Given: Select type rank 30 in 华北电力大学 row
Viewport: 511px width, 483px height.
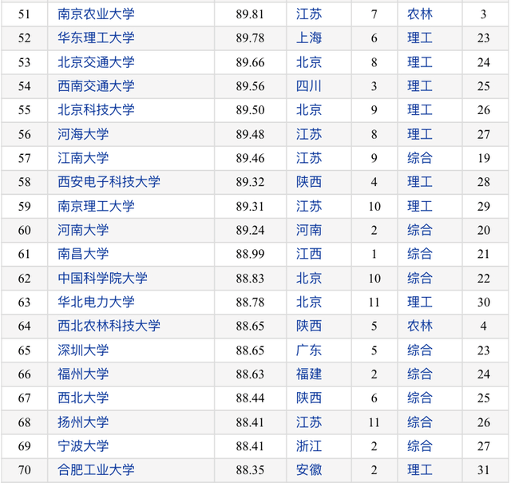Looking at the screenshot, I should [x=484, y=303].
